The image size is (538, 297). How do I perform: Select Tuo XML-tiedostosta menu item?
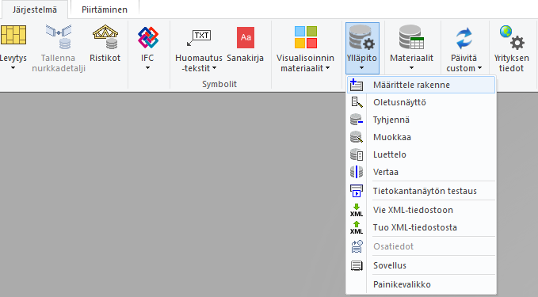(421, 227)
